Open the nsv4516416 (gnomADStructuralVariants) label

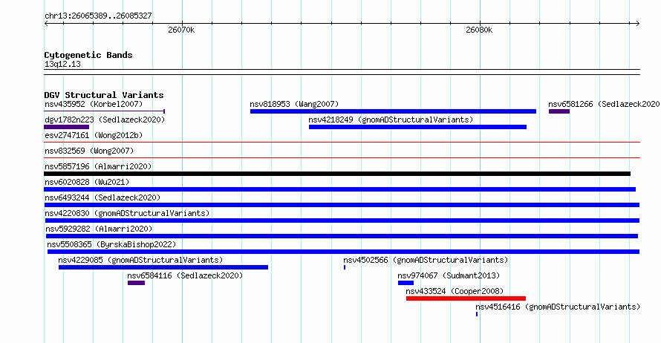558,307
